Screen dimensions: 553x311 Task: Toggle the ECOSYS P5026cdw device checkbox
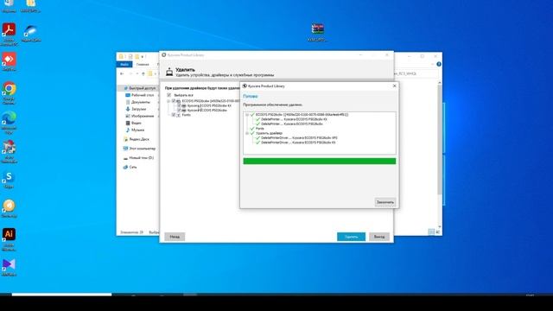point(174,101)
